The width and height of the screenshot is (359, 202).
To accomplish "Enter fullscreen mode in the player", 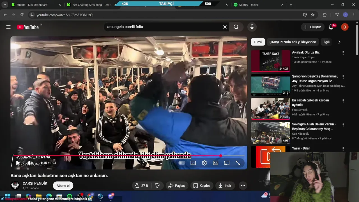I will point(238,163).
